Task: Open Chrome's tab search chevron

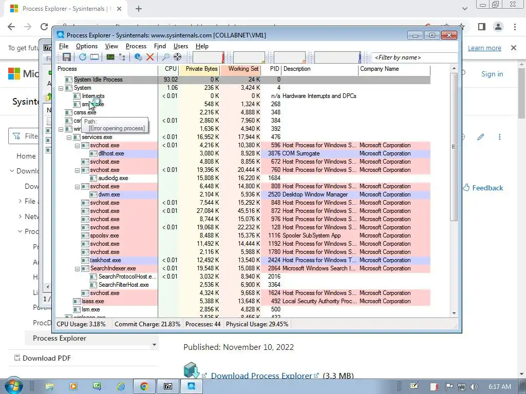Action: pyautogui.click(x=464, y=9)
